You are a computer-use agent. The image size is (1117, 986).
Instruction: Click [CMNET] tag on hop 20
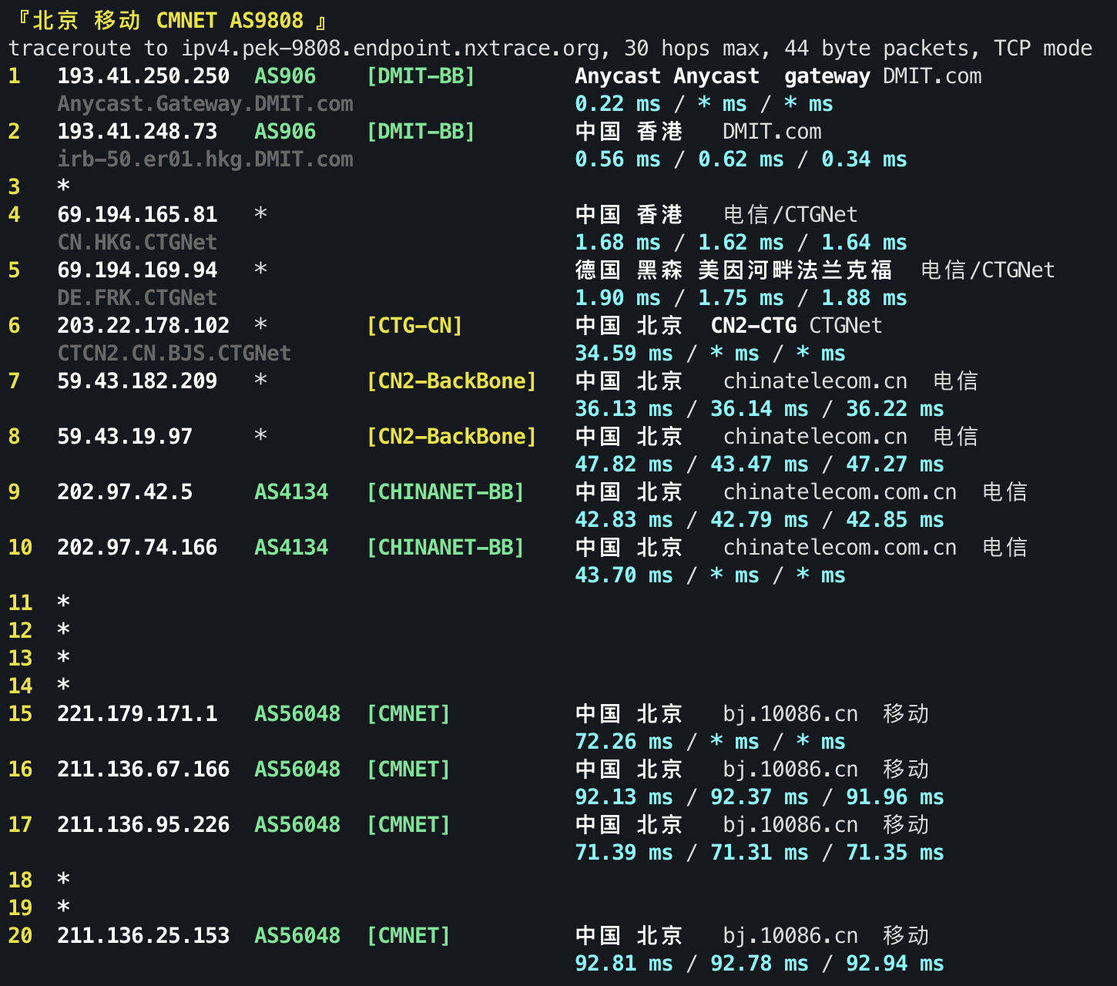408,936
